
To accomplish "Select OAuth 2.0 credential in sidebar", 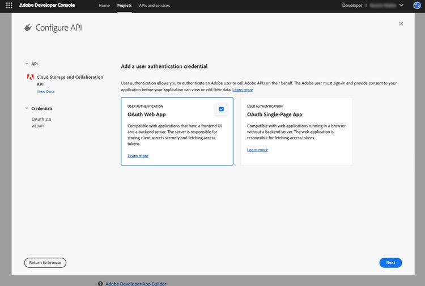I will tap(41, 119).
